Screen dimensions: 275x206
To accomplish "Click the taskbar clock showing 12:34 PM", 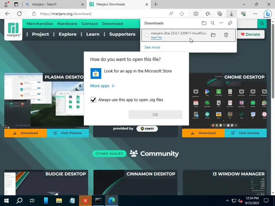I will point(252,201).
